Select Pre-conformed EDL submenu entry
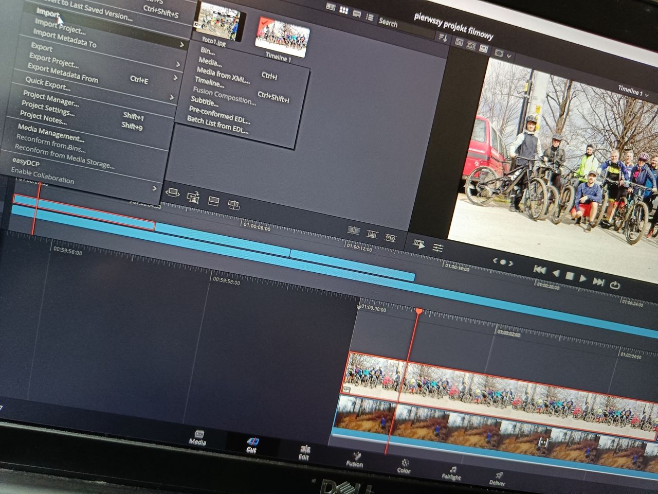658x494 pixels. [220, 115]
